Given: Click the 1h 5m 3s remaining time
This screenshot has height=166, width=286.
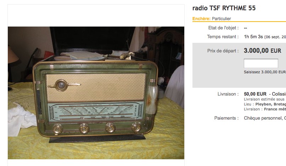Looking at the screenshot, I should click(253, 36).
